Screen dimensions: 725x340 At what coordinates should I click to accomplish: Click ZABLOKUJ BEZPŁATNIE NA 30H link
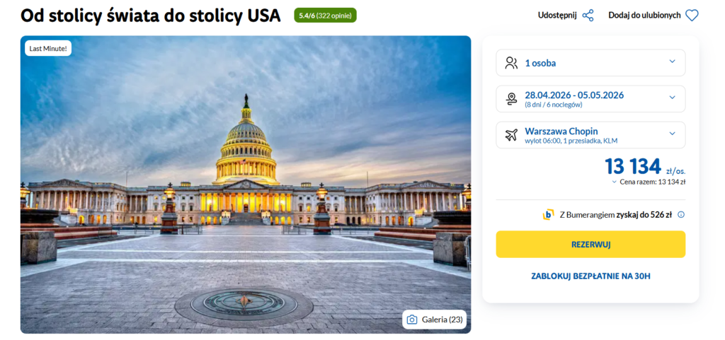coord(590,276)
